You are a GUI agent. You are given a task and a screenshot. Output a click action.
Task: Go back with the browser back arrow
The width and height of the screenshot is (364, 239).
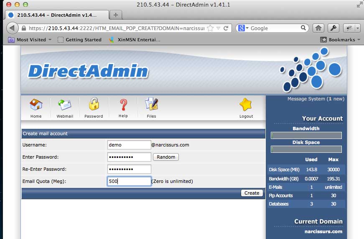pos(12,28)
